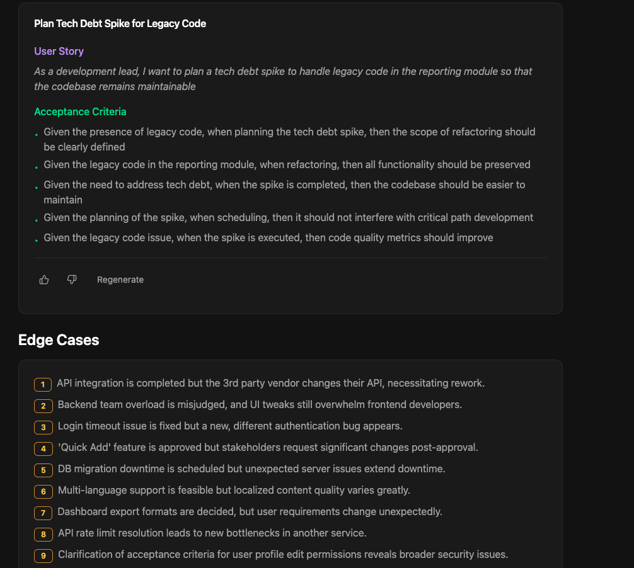Viewport: 634px width, 568px height.
Task: Click the 'all functionality should be preserved' criterion
Action: [x=287, y=165]
